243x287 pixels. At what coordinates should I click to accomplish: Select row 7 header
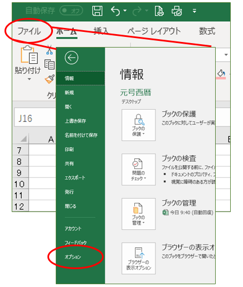coord(21,150)
